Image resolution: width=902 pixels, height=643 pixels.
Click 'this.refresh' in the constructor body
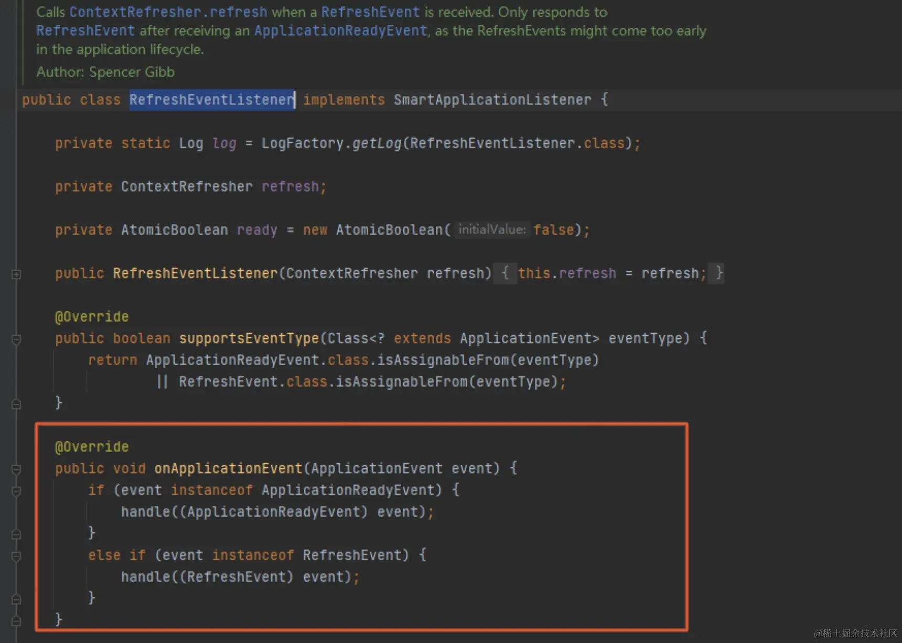tap(567, 273)
